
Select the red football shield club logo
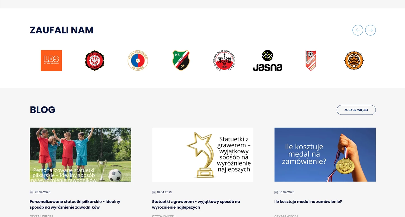[x=311, y=60]
